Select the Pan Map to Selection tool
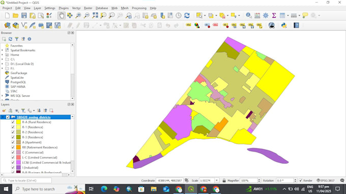 (70, 15)
